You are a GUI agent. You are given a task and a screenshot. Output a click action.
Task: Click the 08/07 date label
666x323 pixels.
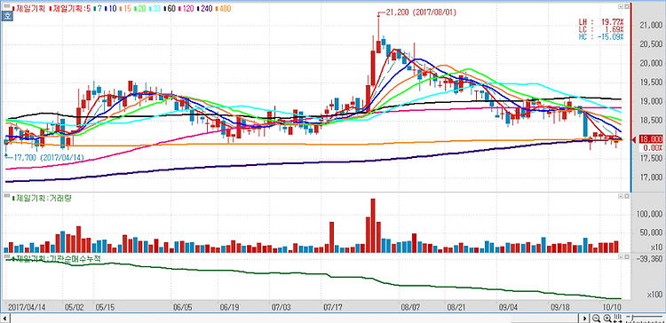(410, 306)
